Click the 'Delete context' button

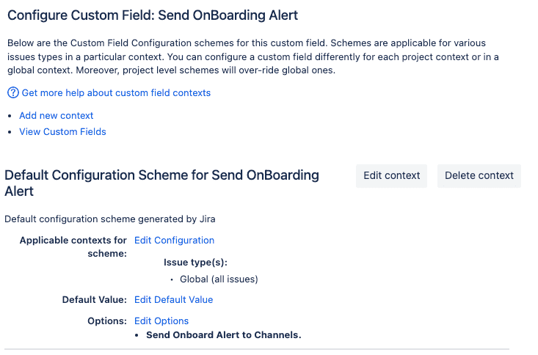click(479, 175)
